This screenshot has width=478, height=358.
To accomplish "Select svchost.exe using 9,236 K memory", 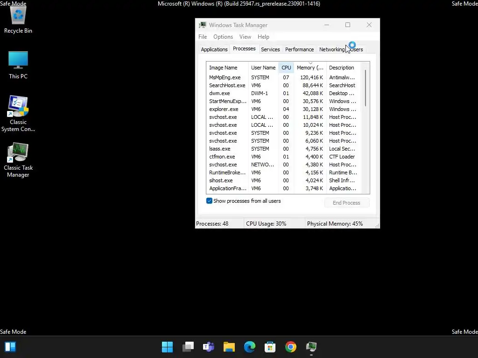I will (283, 133).
